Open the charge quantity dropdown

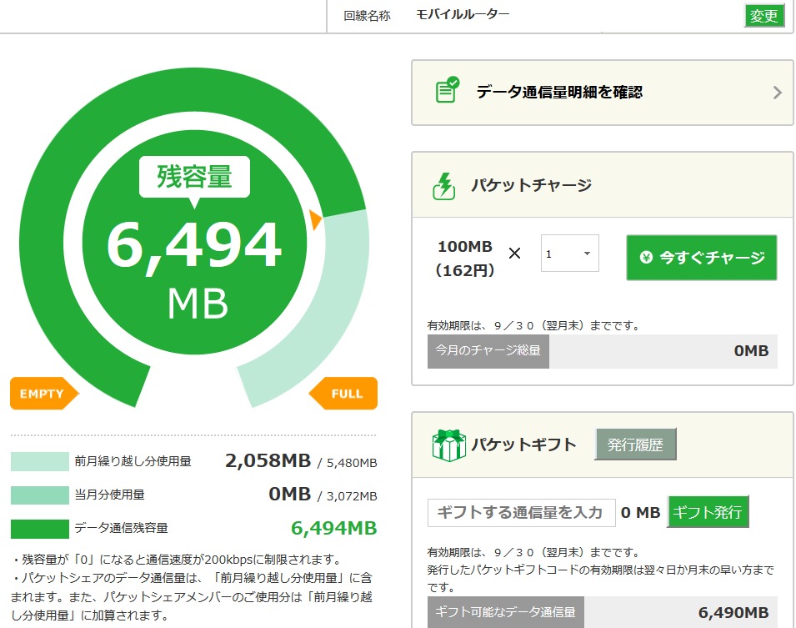click(570, 254)
